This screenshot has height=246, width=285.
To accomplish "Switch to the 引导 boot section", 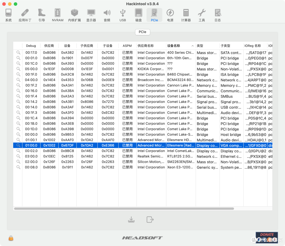I will (x=42, y=15).
